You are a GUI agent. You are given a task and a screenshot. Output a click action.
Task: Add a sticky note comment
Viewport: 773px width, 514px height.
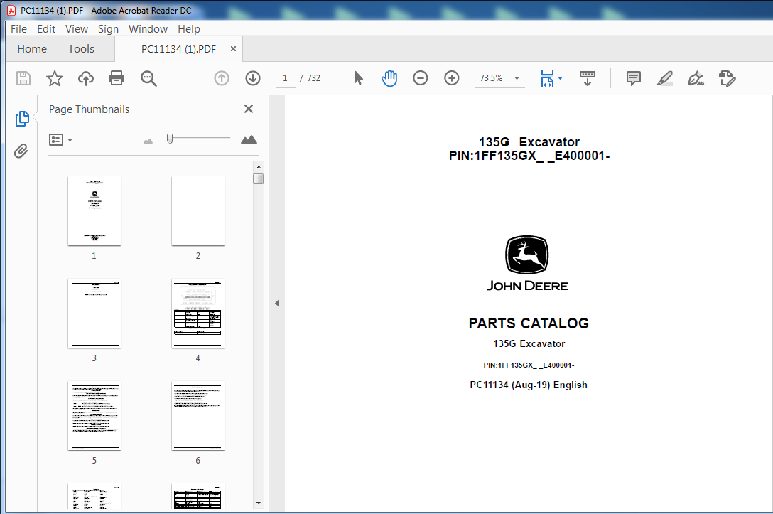click(x=634, y=78)
